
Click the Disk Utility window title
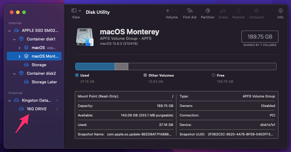(x=98, y=12)
